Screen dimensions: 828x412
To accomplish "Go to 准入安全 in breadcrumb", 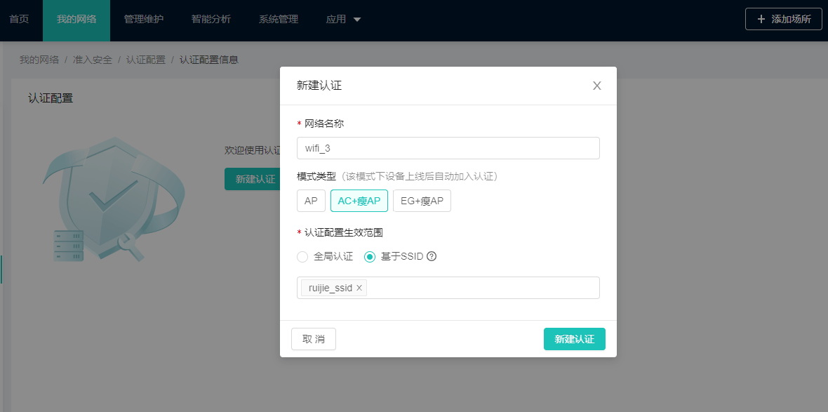I will (x=93, y=60).
